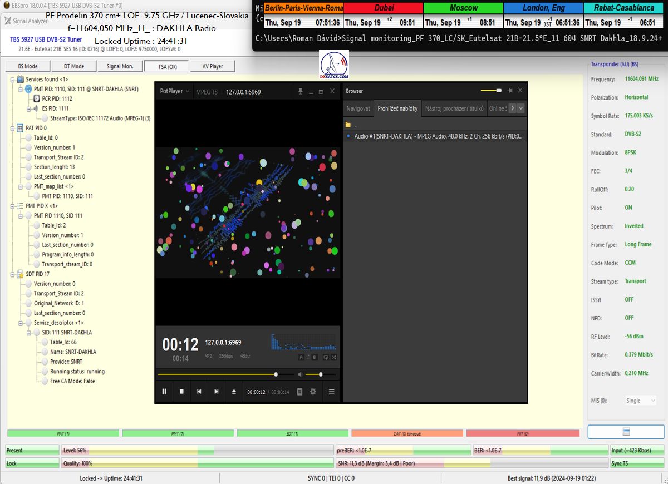Viewport: 668px width, 484px height.
Task: Open PotPlayer settings gear
Action: 313,392
